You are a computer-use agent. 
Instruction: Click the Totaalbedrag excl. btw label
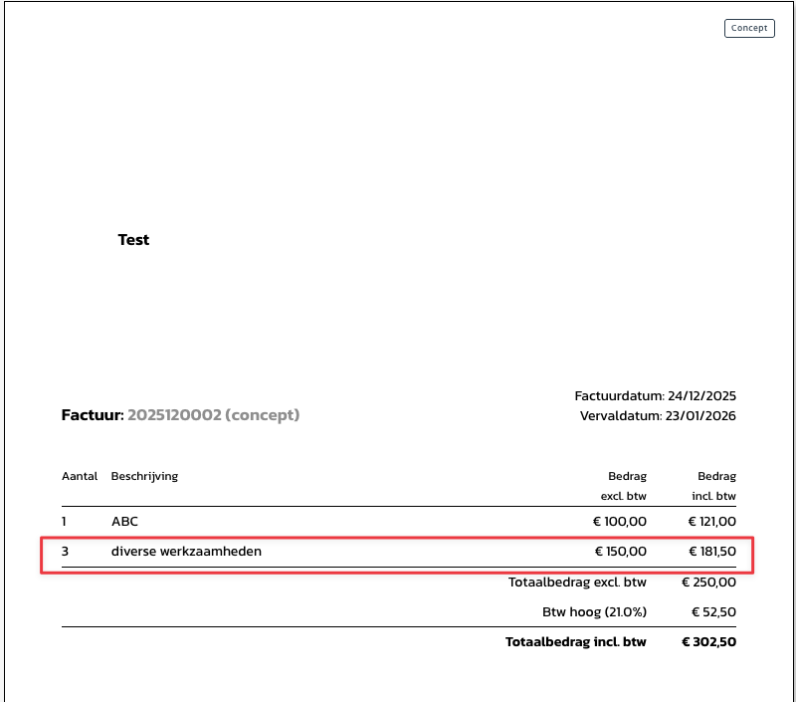click(x=577, y=583)
